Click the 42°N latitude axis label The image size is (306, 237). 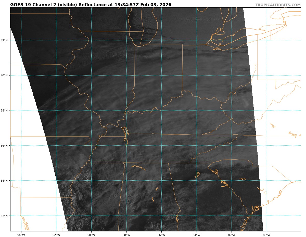tap(5, 40)
